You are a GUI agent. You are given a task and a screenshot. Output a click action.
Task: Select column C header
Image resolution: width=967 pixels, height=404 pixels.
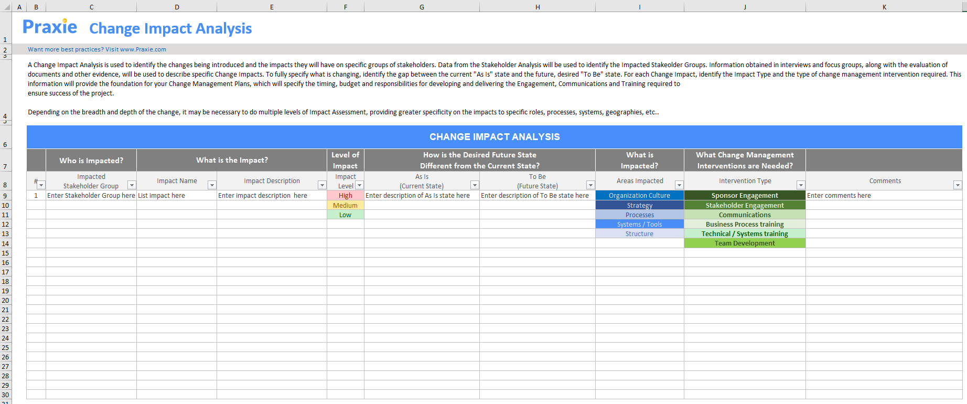(91, 7)
